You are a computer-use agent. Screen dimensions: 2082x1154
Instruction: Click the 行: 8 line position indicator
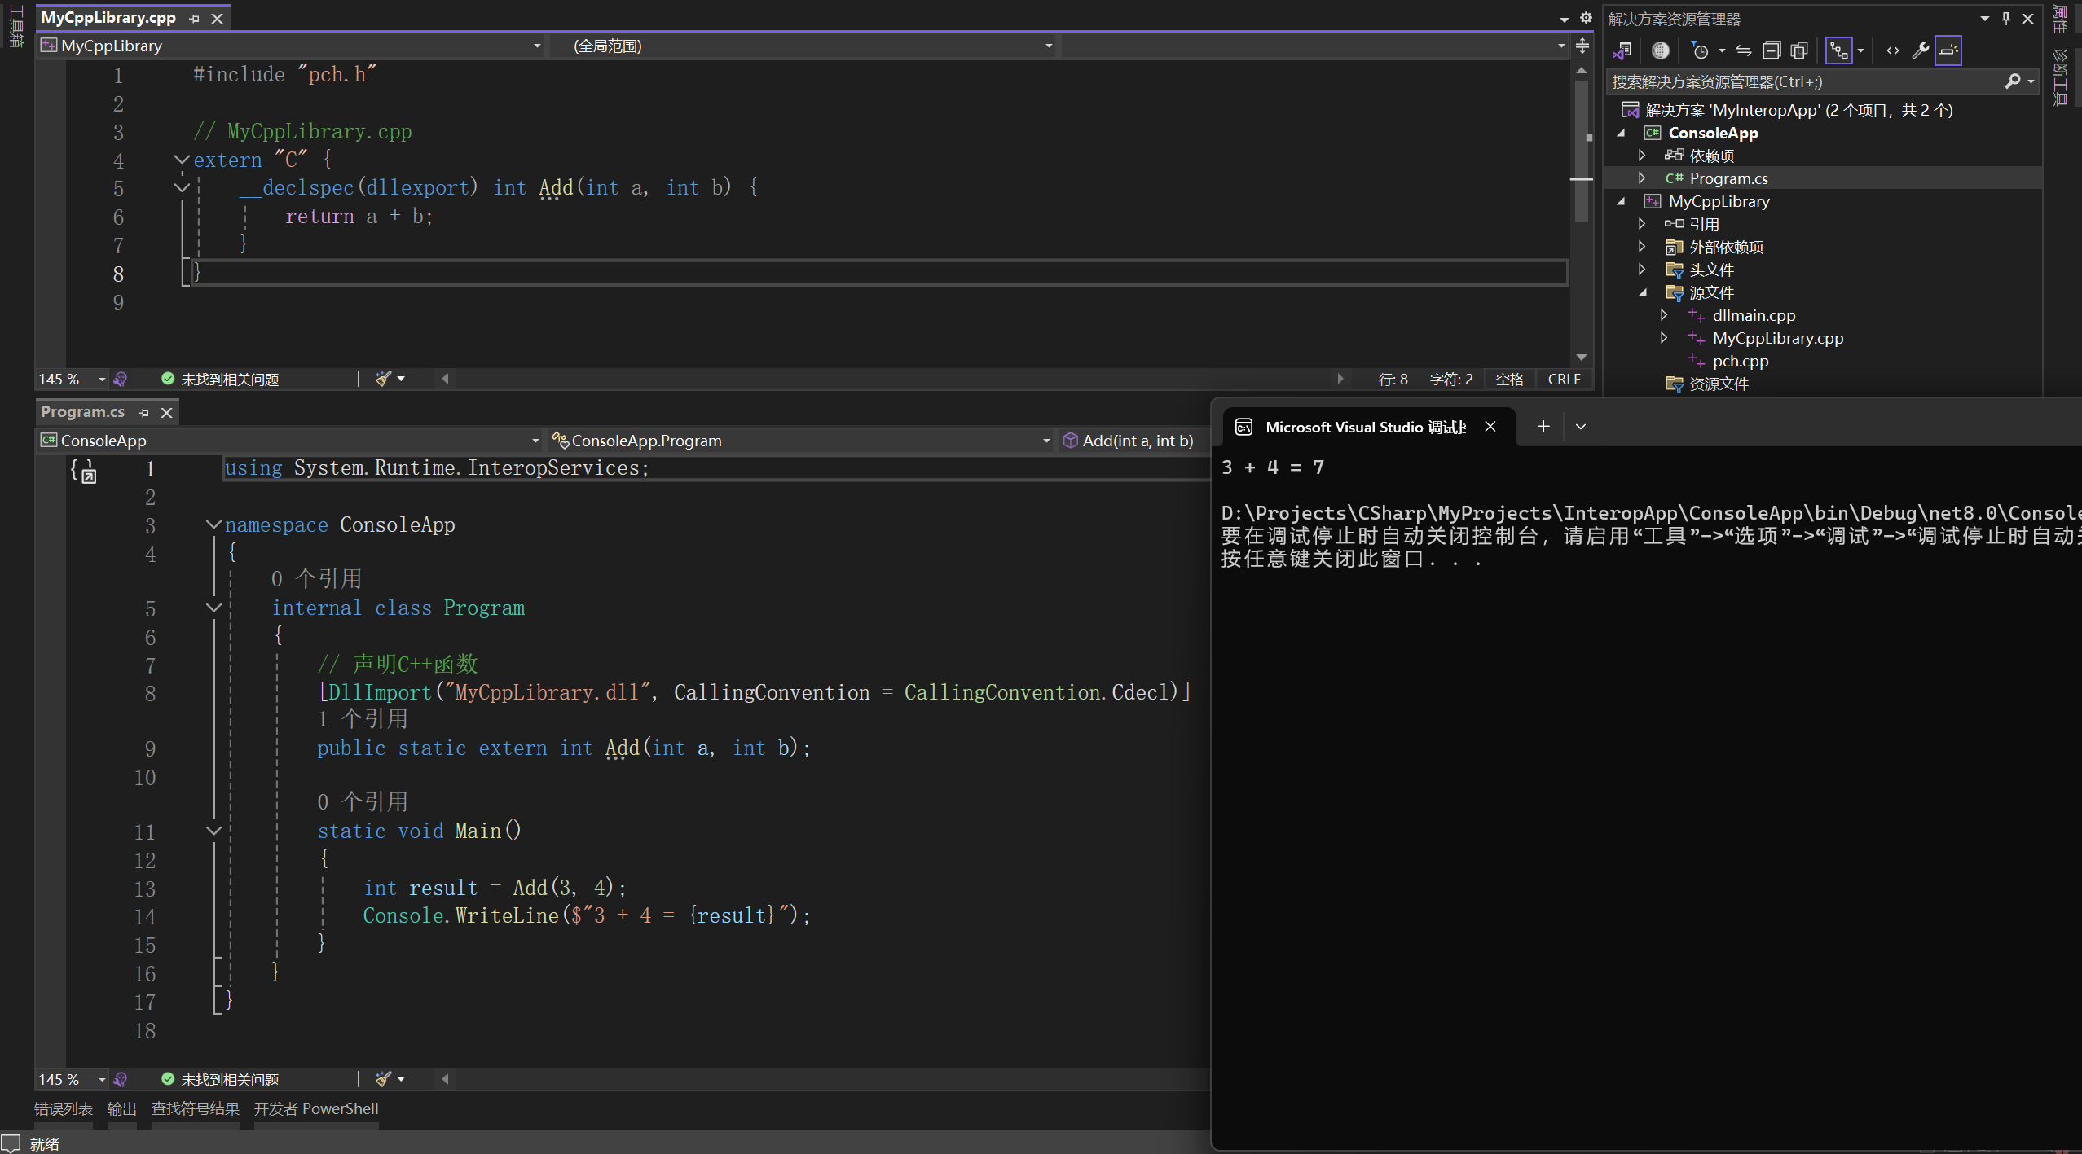1393,380
